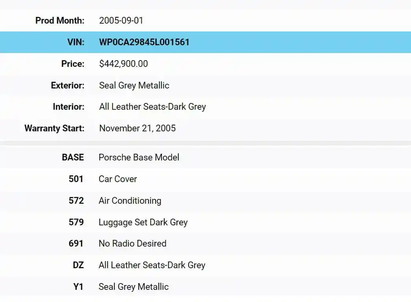411x302 pixels.
Task: Click the DZ interior option code
Action: 78,265
